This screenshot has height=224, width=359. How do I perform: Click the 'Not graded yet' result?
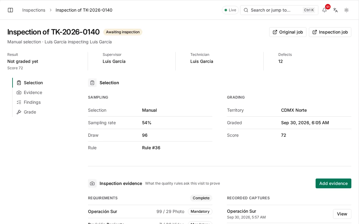(x=23, y=61)
